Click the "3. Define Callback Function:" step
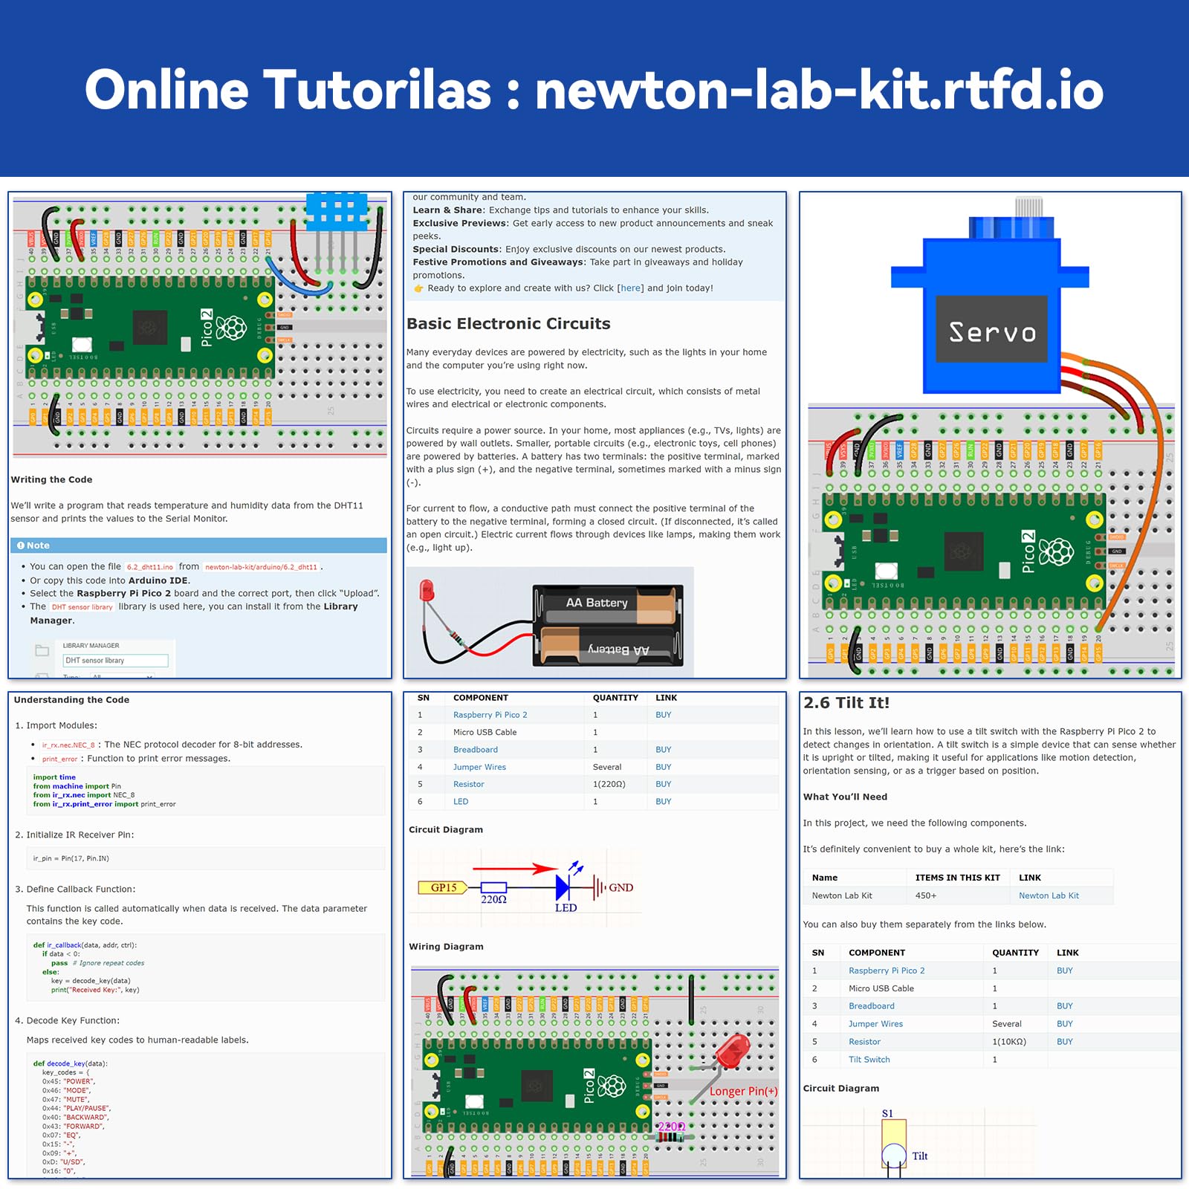 pos(75,889)
